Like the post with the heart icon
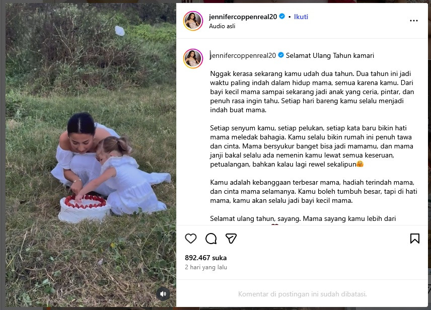 click(191, 238)
